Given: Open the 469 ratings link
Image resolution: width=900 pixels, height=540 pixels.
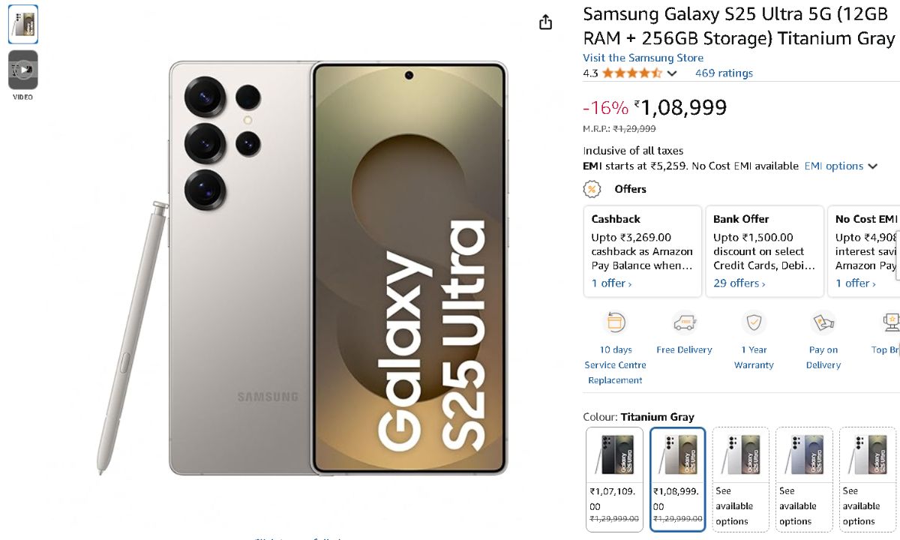Looking at the screenshot, I should coord(724,73).
